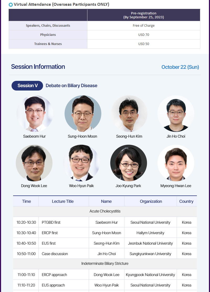Click the name caption Woo Hyun Paik under photo
210x292 pixels.
[x=81, y=186]
